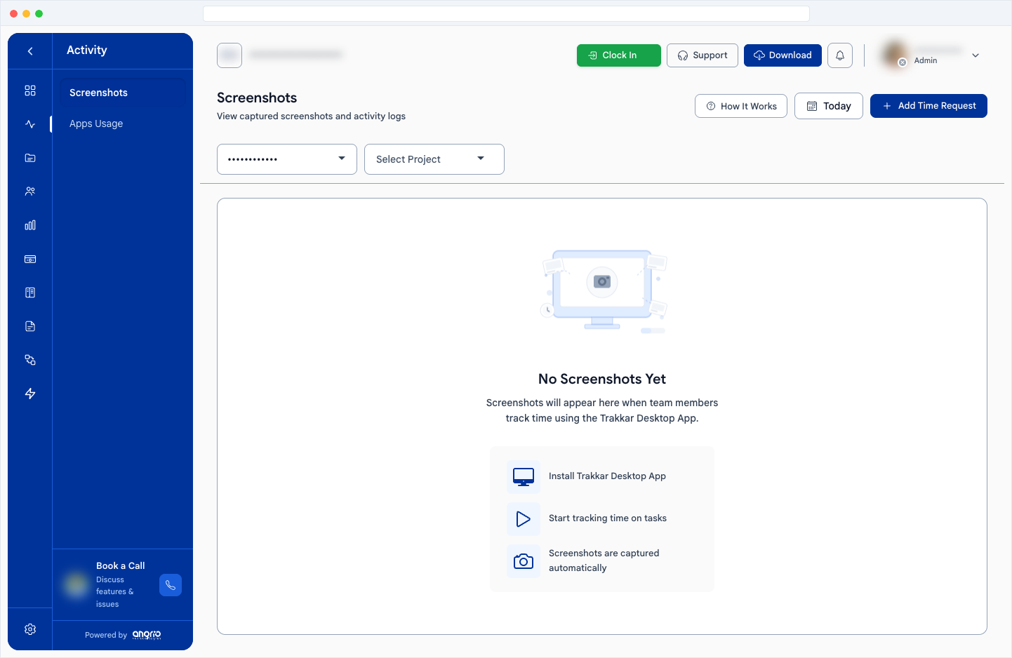1012x658 pixels.
Task: Switch to Apps Usage in sidebar
Action: click(96, 123)
